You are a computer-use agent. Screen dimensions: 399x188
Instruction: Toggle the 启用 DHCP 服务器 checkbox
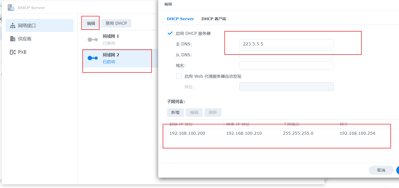(x=170, y=33)
